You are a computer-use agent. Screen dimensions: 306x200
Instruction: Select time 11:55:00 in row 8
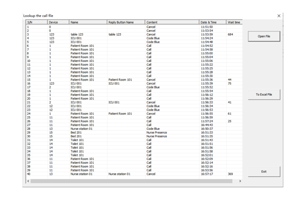(207, 53)
